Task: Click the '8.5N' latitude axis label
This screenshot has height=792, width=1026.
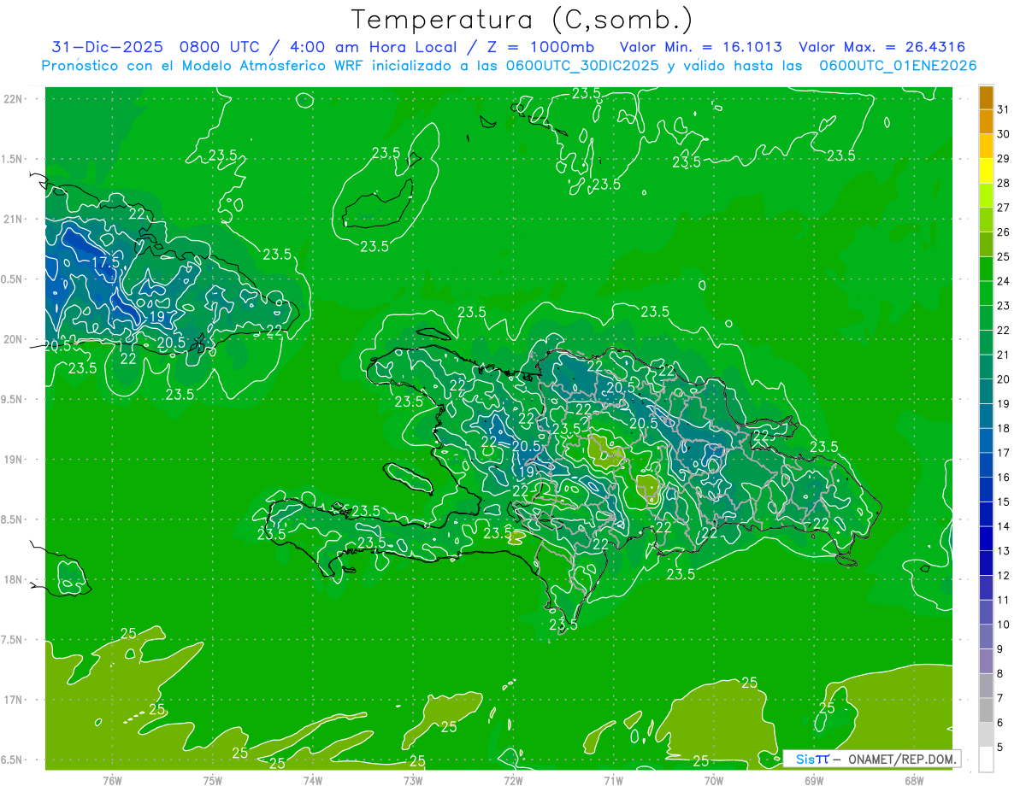Action: [13, 519]
